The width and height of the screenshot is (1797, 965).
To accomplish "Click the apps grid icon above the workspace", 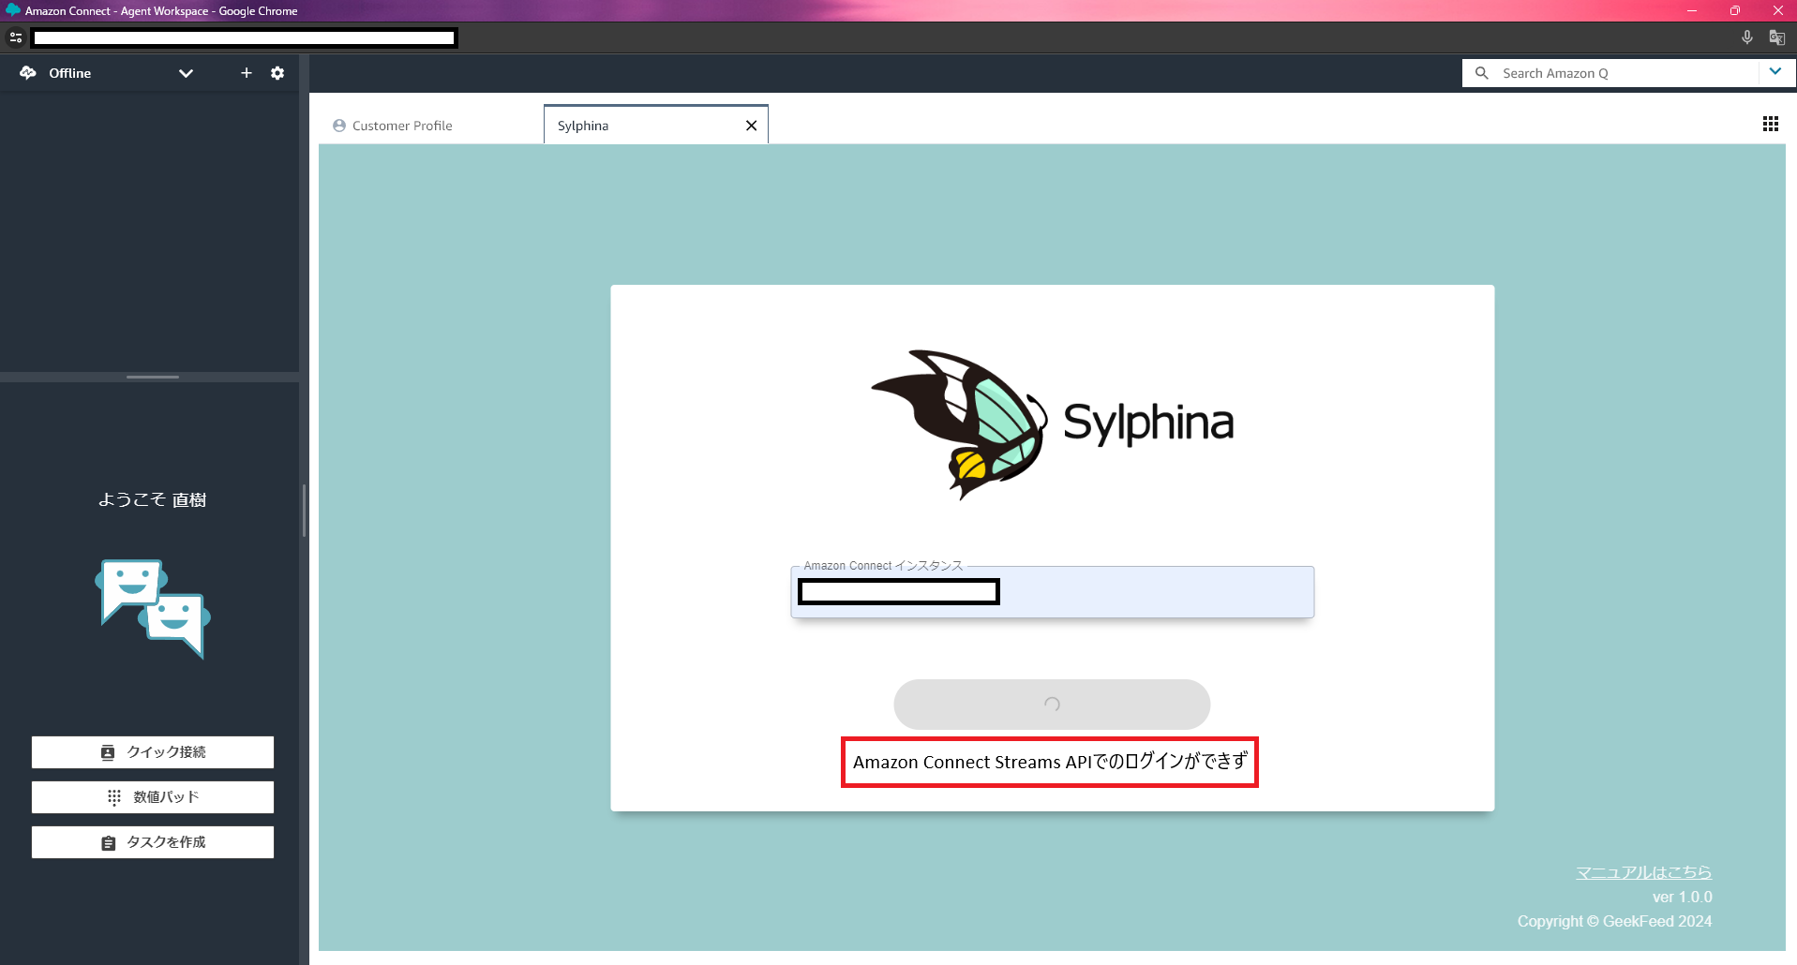I will (x=1770, y=123).
